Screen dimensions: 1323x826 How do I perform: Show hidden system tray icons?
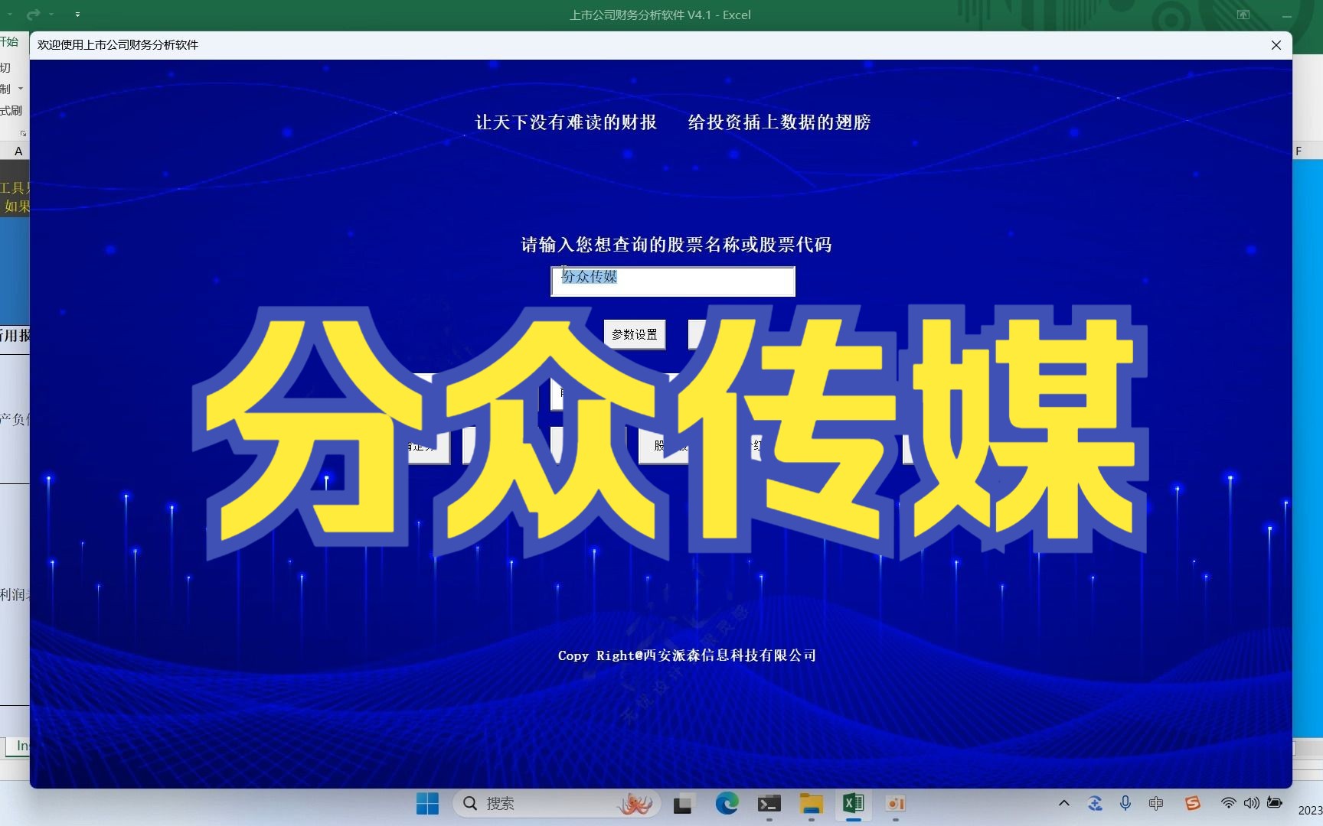click(x=1063, y=803)
